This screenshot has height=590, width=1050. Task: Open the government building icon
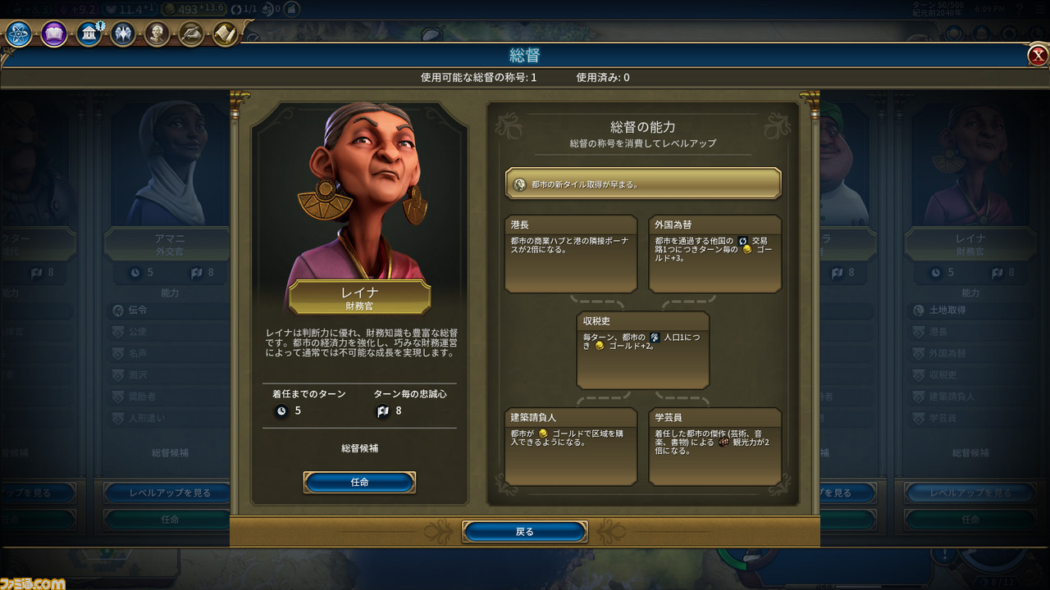click(x=89, y=34)
